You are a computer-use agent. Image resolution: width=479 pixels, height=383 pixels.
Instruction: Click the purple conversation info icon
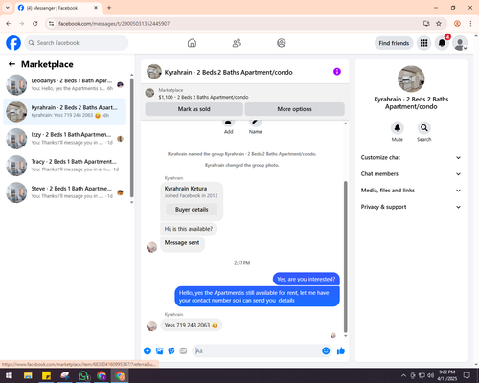coord(337,72)
